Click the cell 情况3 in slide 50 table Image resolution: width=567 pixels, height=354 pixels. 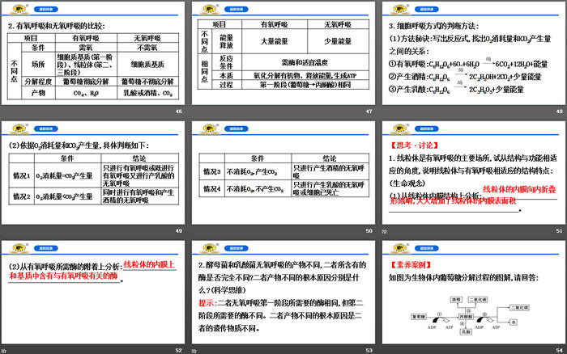[x=212, y=171]
